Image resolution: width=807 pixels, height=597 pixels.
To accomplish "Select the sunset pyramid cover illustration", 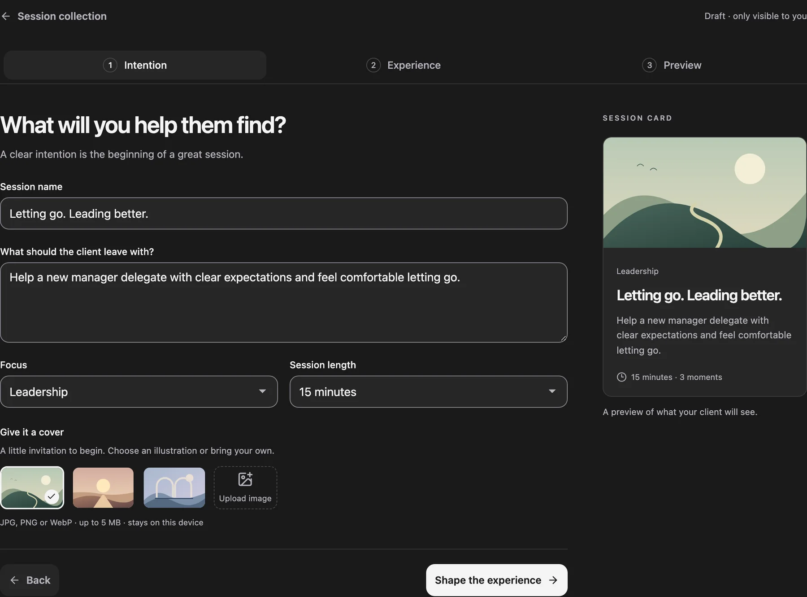I will point(103,487).
